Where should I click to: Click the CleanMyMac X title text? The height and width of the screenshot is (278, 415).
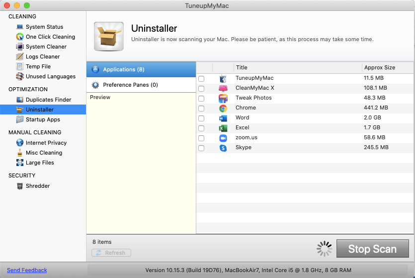pos(255,88)
